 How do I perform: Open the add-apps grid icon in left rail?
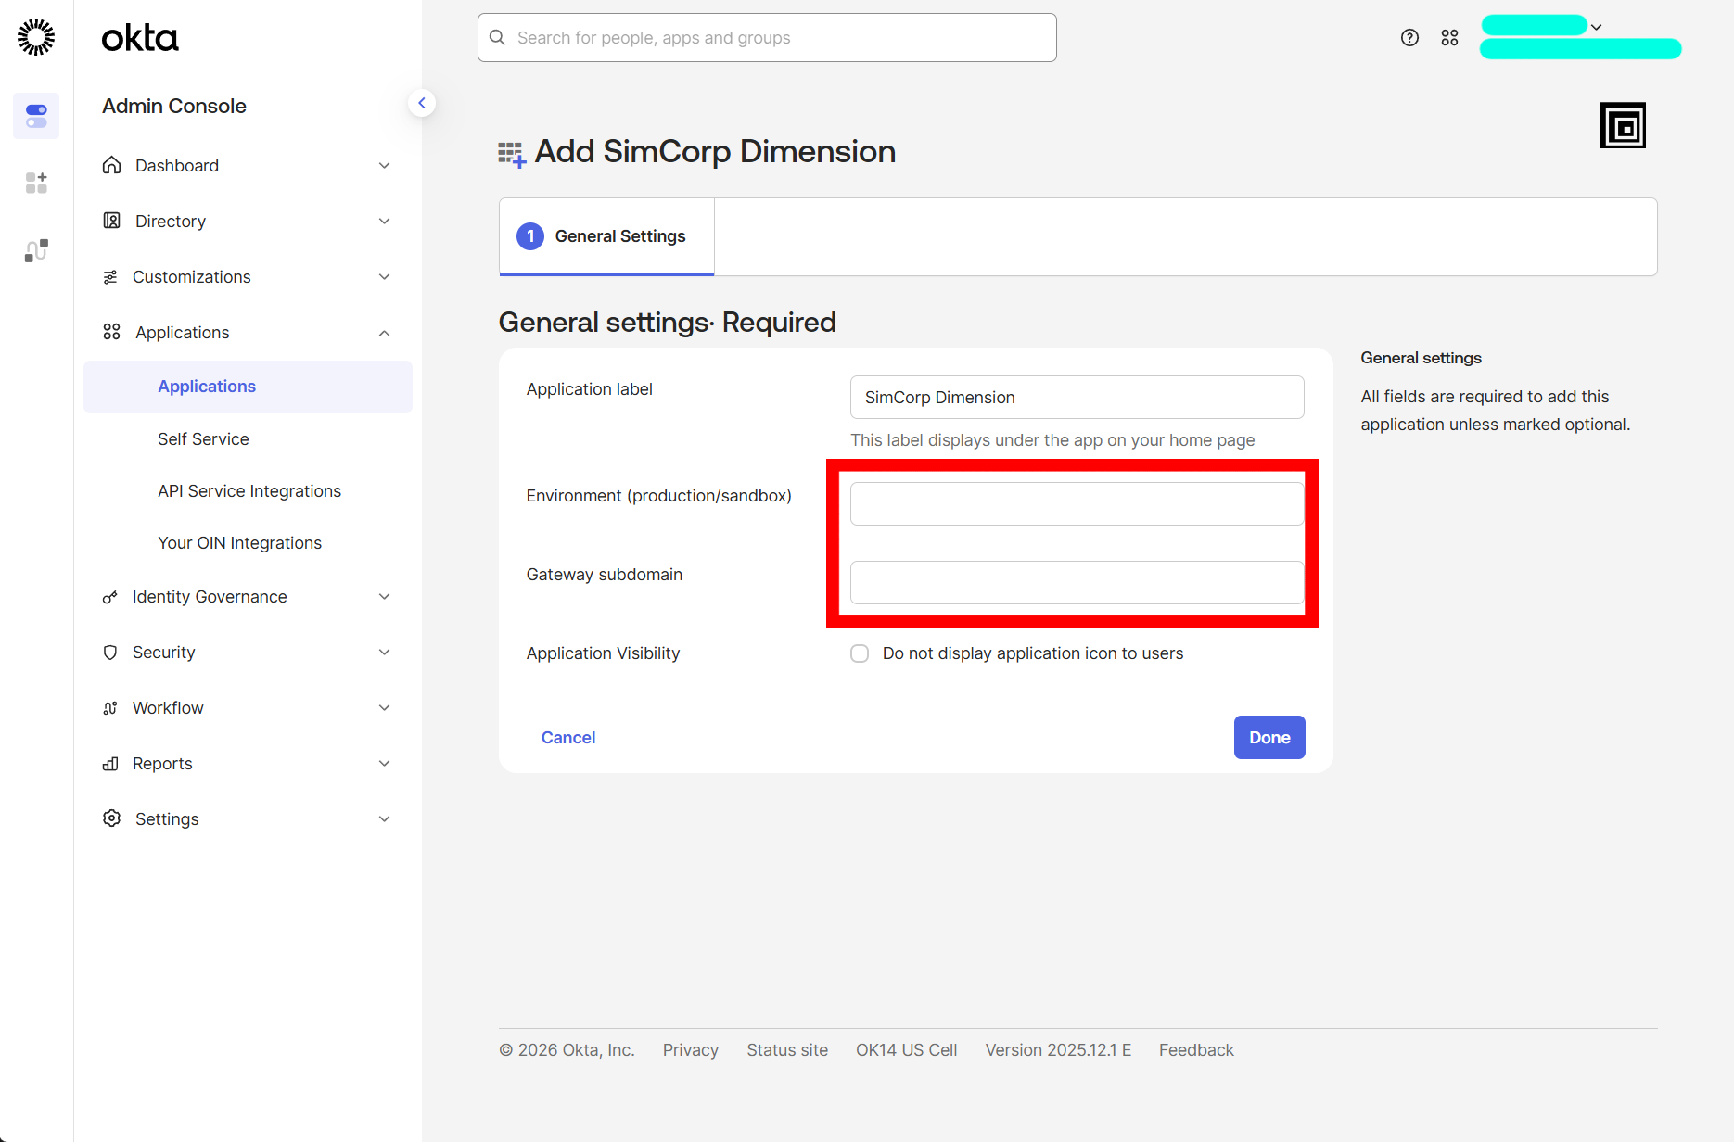click(36, 183)
